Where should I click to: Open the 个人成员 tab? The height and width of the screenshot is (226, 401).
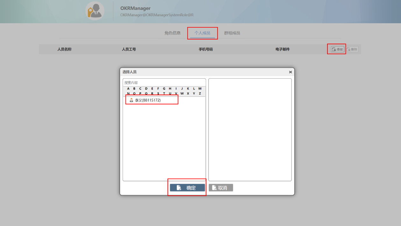pos(202,33)
